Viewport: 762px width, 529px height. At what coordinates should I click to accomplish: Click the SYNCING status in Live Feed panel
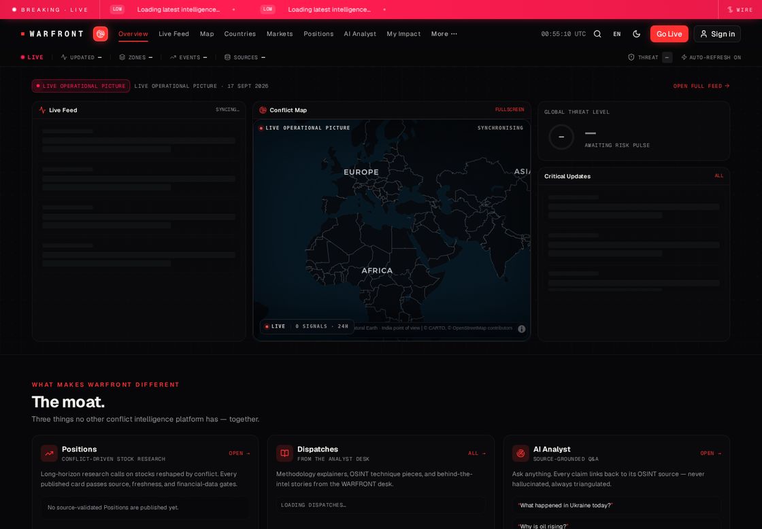click(227, 109)
